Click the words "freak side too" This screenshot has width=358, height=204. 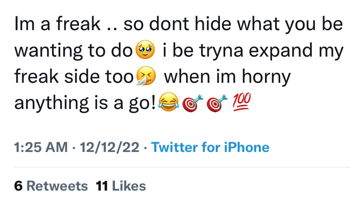pos(74,76)
